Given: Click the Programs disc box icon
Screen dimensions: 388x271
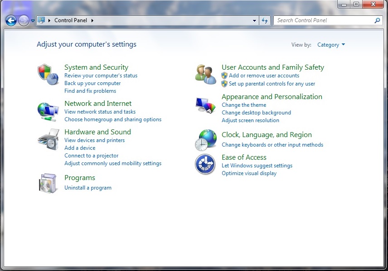Looking at the screenshot, I should click(48, 183).
